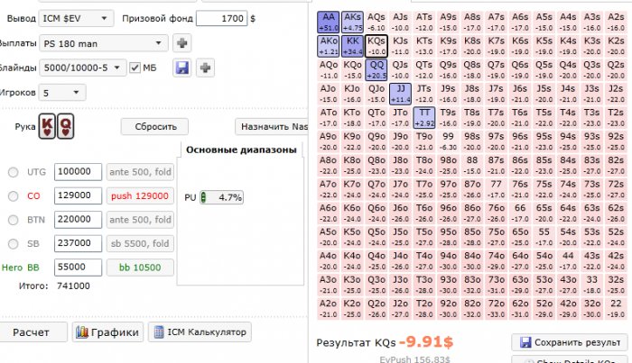
Task: Edit the CO stack 129000 field
Action: [78, 195]
